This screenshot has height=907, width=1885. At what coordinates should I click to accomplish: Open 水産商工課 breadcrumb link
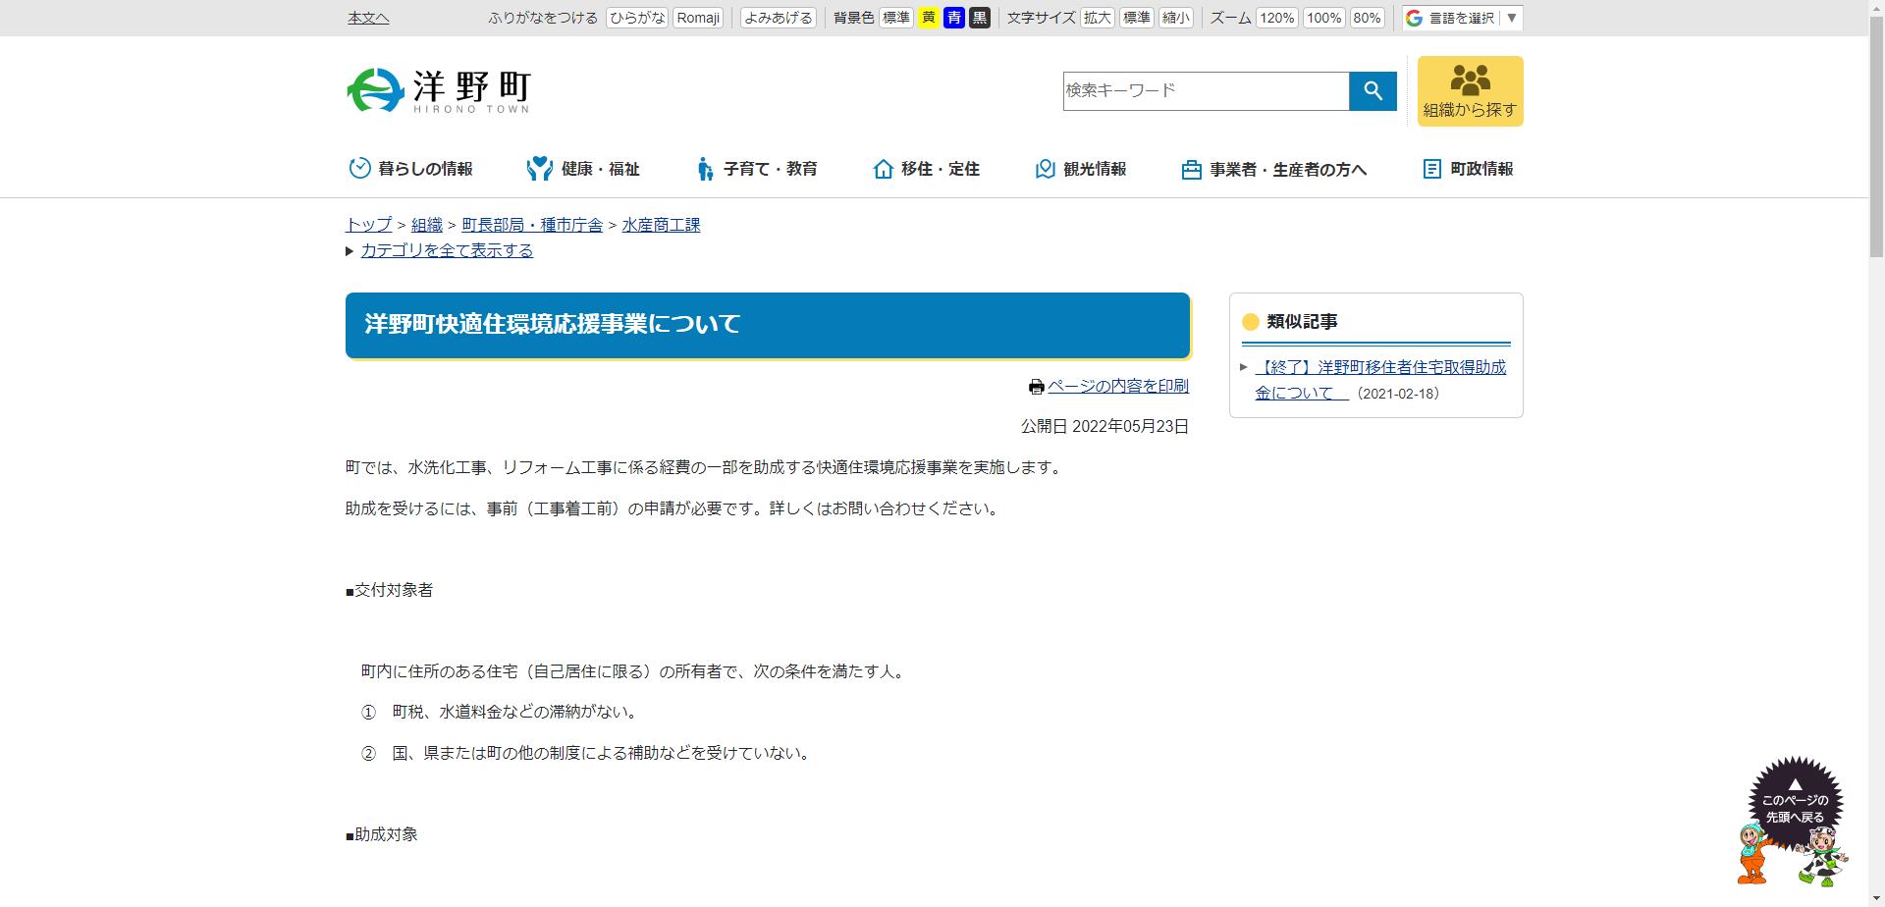[x=661, y=225]
